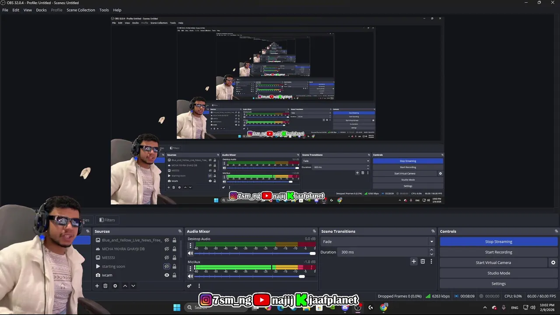Float the Sources dock
Viewport: 560px width, 315px height.
pos(180,231)
